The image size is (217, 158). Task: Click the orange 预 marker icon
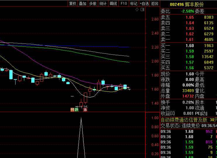click(72, 110)
